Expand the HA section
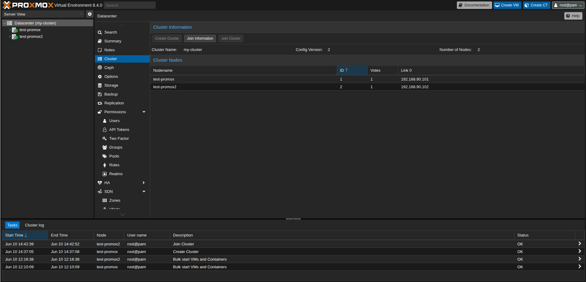Screen dimensions: 586x282 click(x=144, y=183)
